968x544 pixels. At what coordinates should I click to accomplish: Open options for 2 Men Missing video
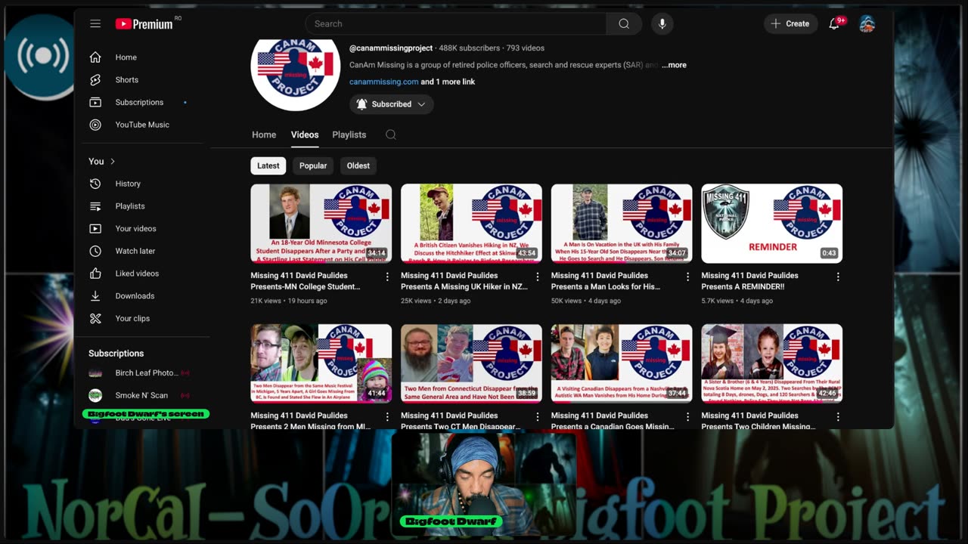tap(387, 417)
